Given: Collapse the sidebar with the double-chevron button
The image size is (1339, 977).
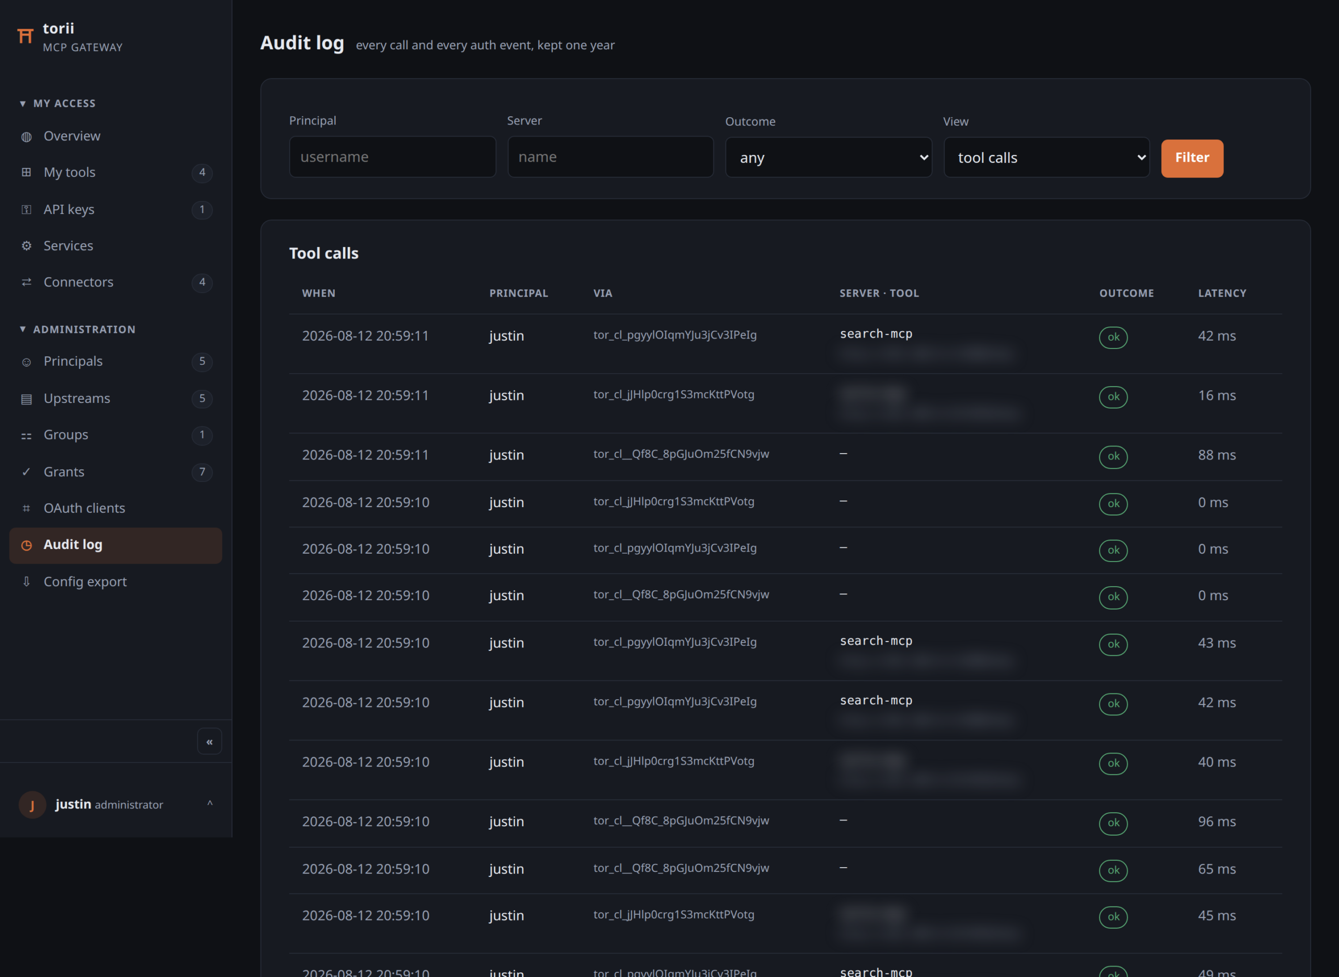Looking at the screenshot, I should (x=209, y=742).
